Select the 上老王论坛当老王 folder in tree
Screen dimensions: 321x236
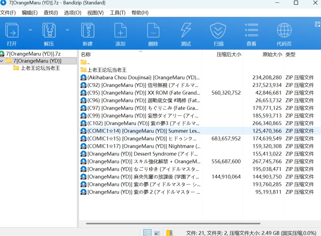(x=40, y=68)
